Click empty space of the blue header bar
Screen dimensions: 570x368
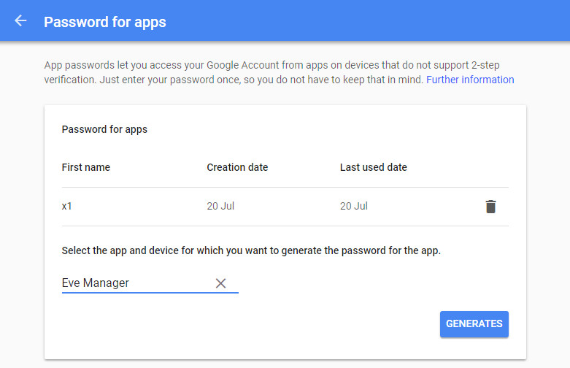[363, 20]
